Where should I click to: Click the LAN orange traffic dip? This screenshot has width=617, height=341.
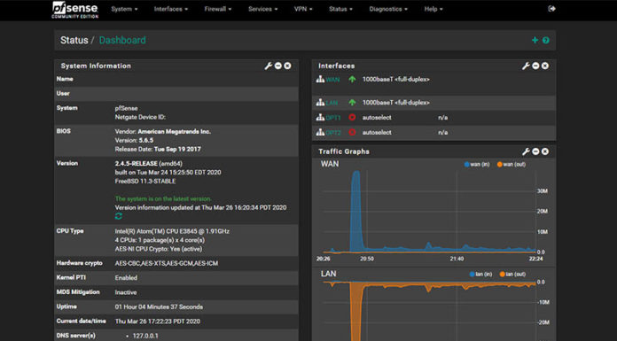356,311
